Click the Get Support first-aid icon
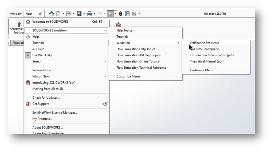 (x=28, y=104)
